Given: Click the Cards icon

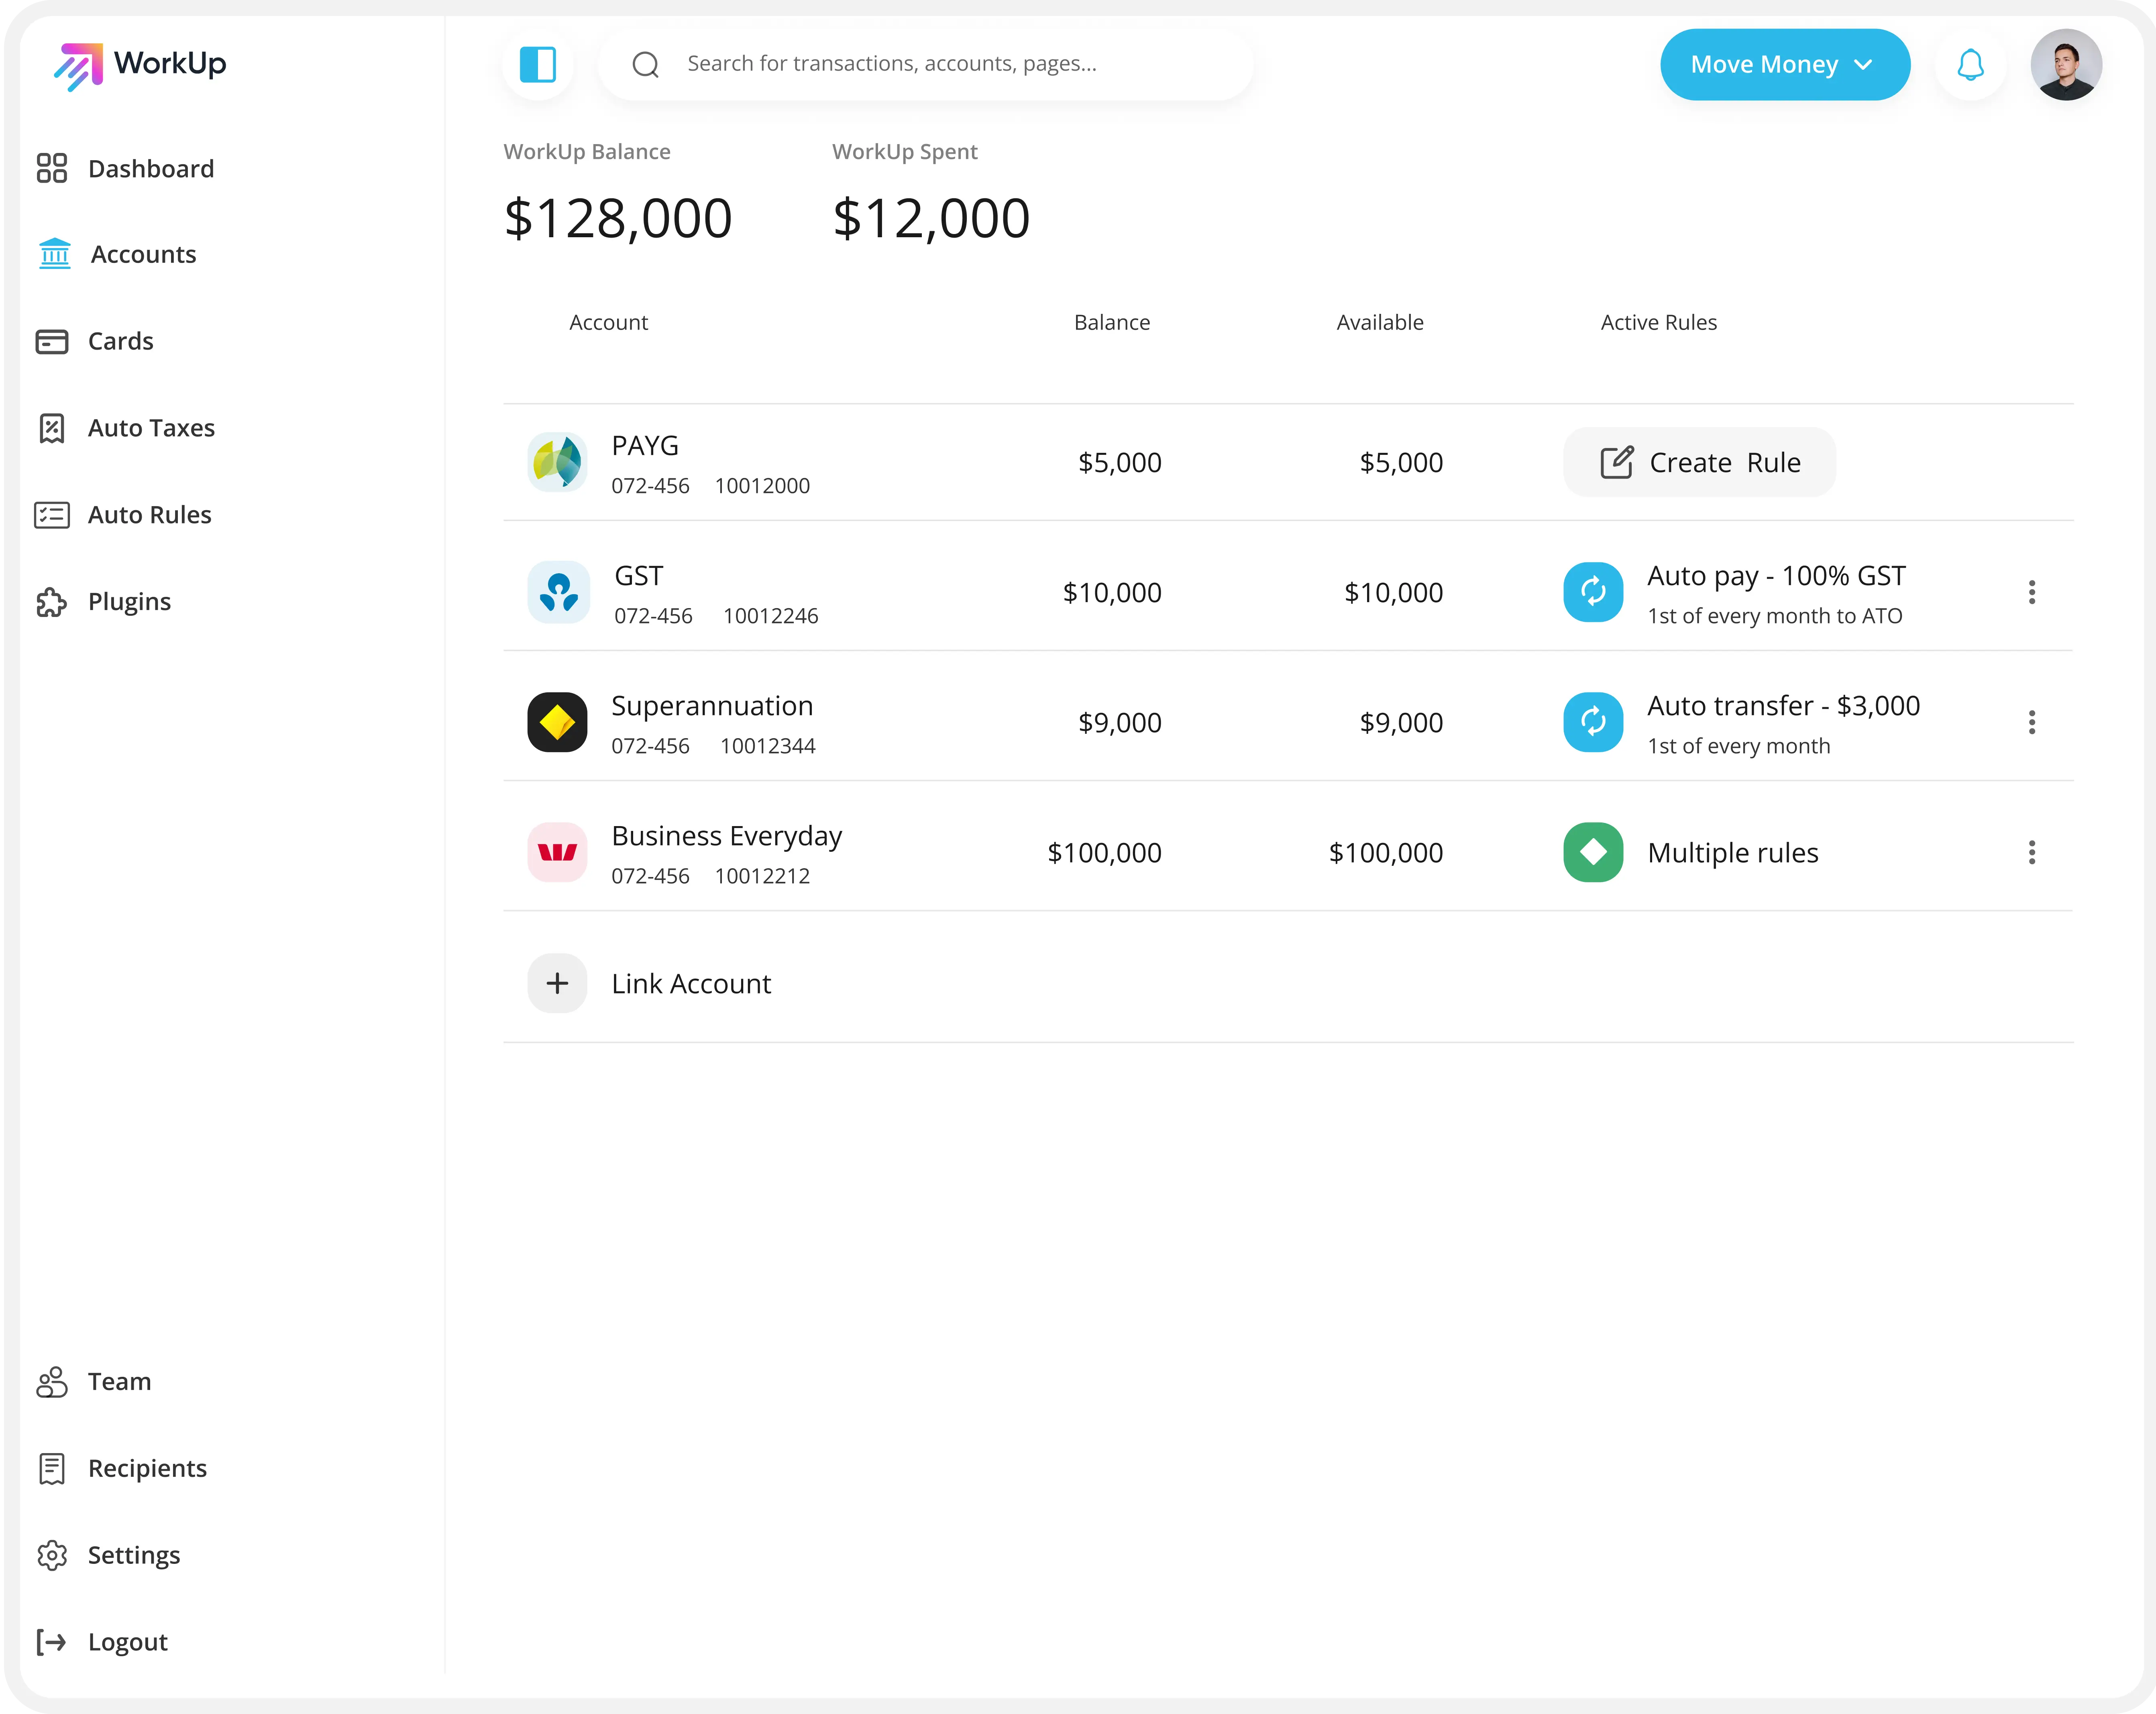Looking at the screenshot, I should pos(52,341).
